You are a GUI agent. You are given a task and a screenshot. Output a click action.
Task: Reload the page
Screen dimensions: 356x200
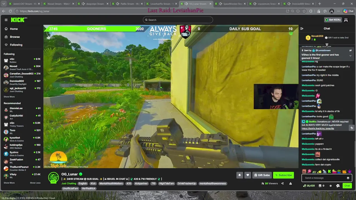10,11
